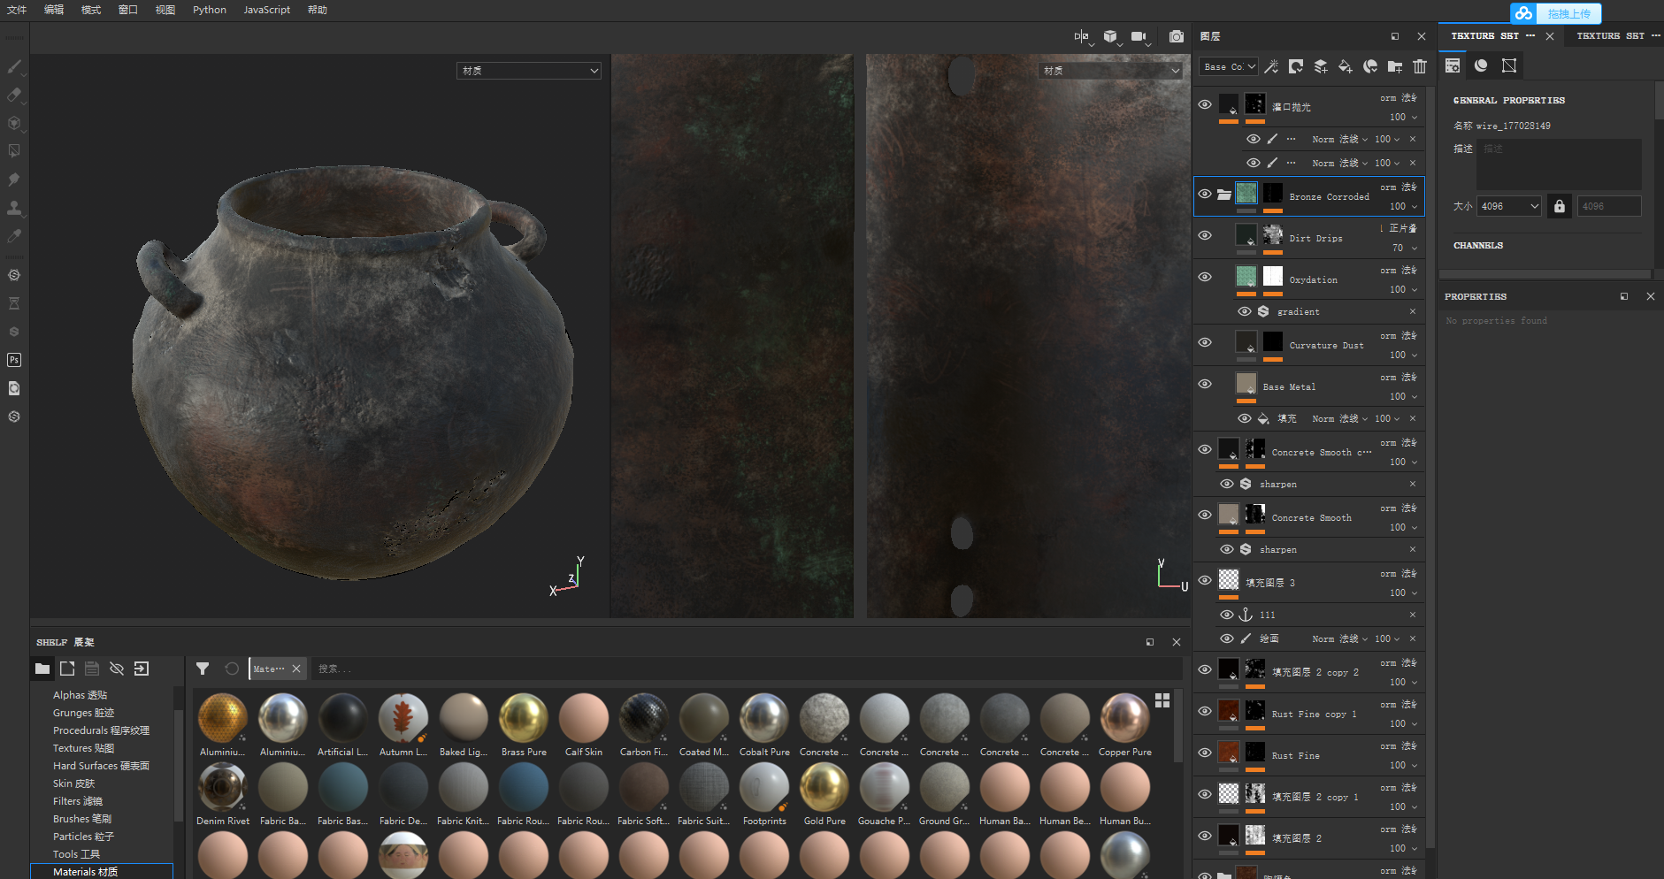Open the shelf filter funnel

pyautogui.click(x=203, y=669)
